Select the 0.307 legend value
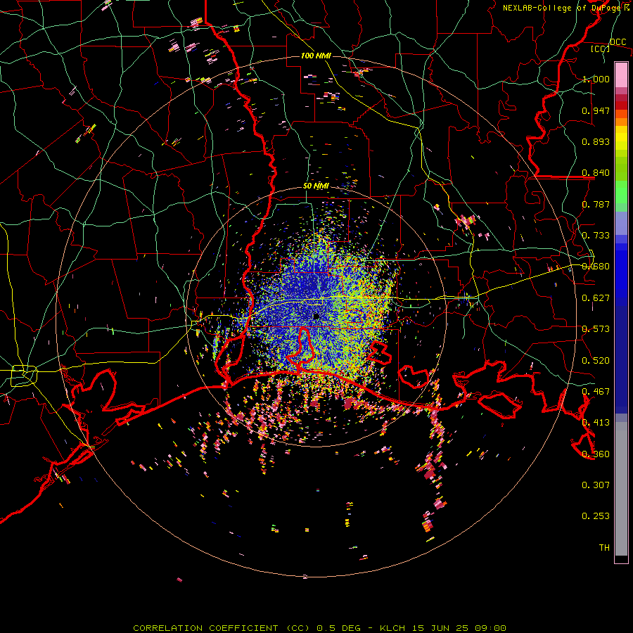The height and width of the screenshot is (633, 633). coord(596,485)
